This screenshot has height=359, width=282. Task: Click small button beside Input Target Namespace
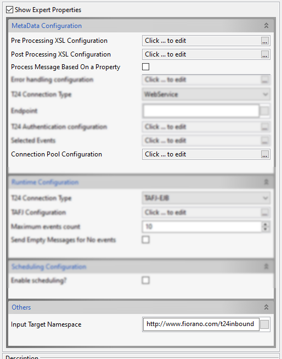click(264, 324)
